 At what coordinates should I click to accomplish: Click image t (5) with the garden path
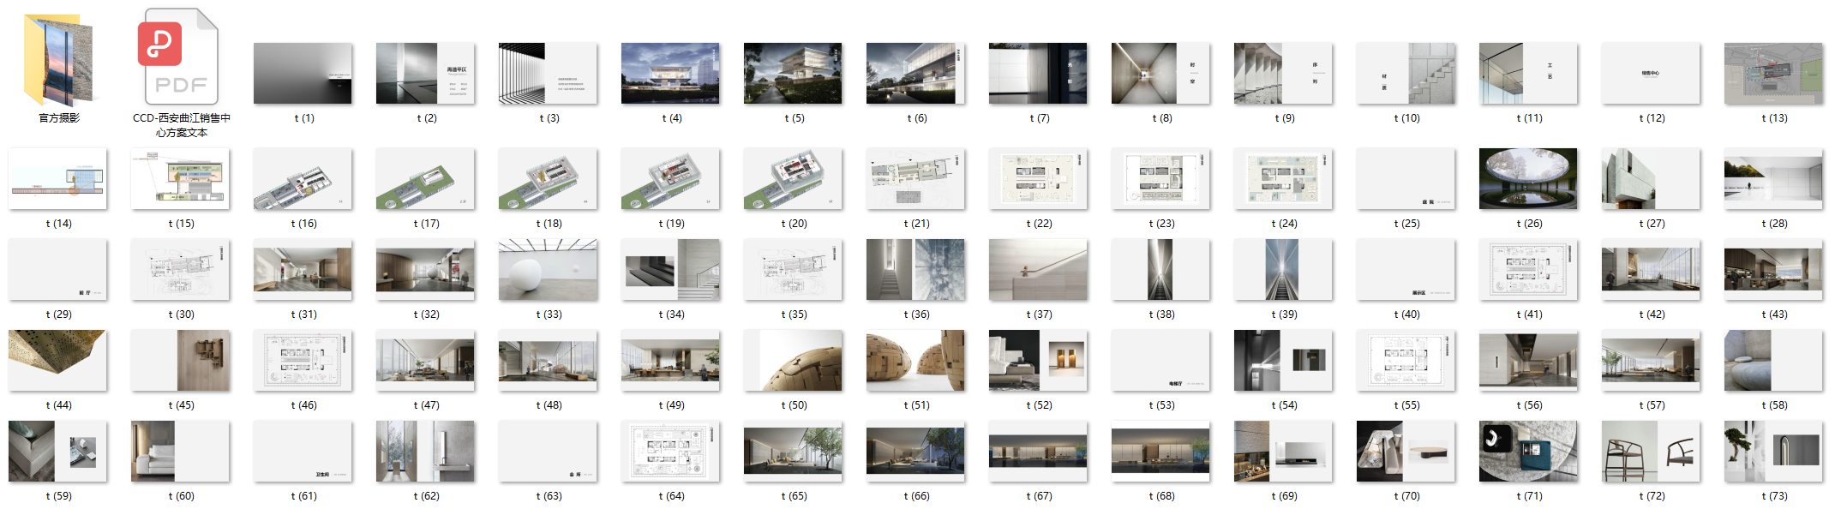coord(793,74)
